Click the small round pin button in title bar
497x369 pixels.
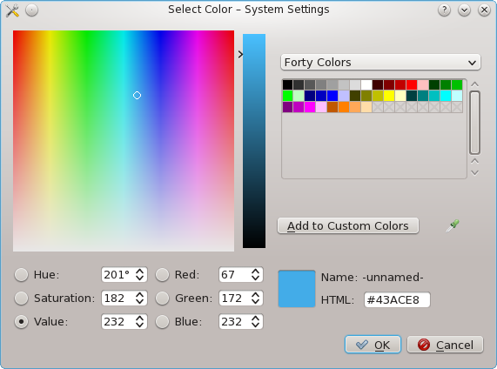tap(31, 10)
